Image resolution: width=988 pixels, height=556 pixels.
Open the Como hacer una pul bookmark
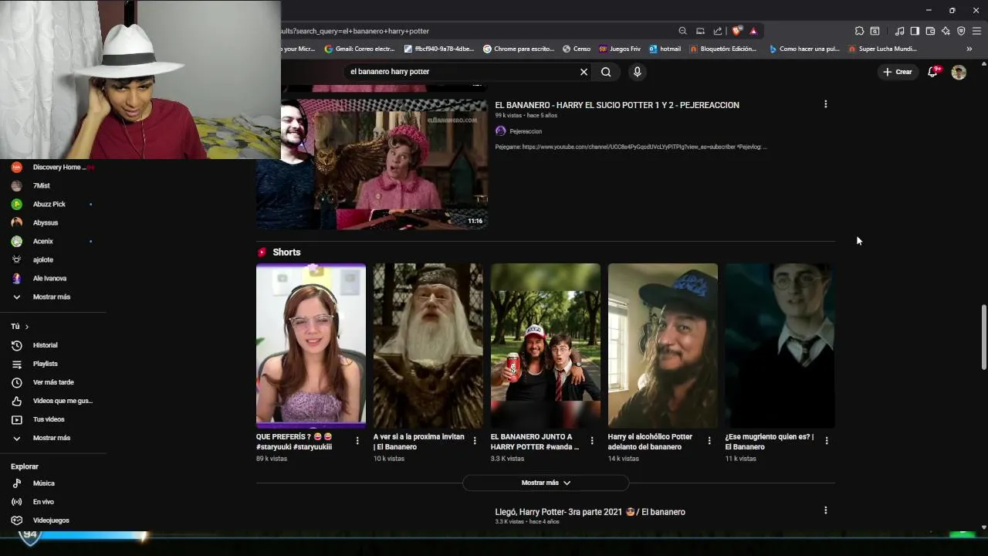(x=804, y=49)
